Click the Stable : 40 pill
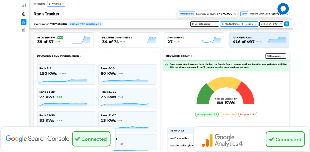This screenshot has height=152, width=310. tap(229, 114)
